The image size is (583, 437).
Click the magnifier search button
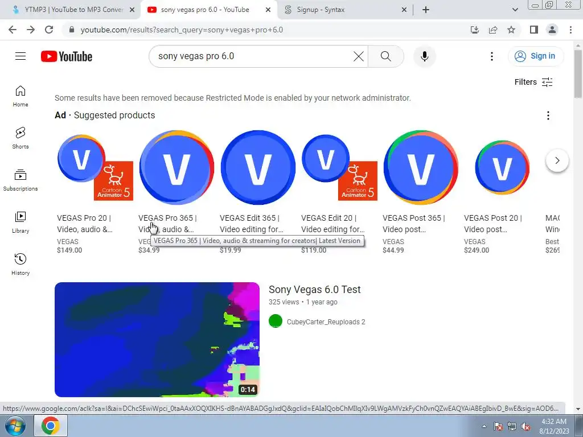click(385, 56)
